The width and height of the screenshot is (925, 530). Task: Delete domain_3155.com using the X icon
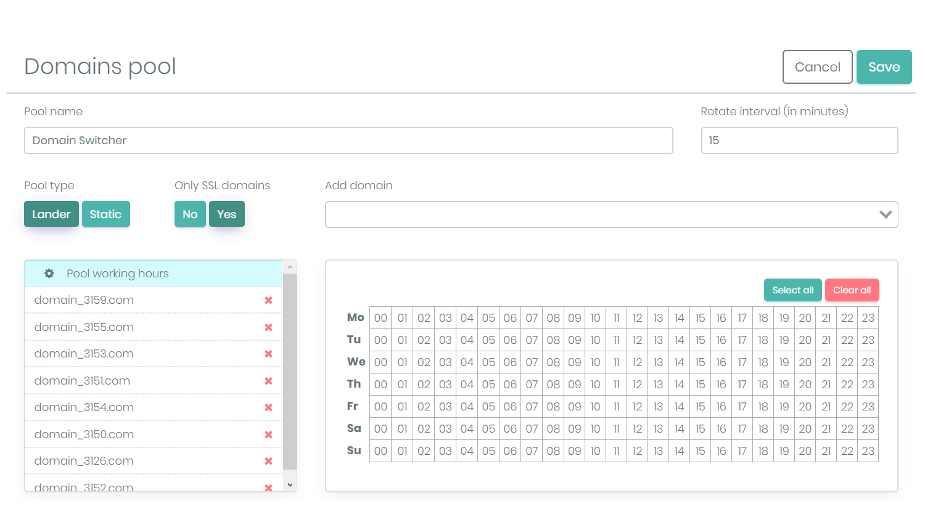pyautogui.click(x=268, y=327)
